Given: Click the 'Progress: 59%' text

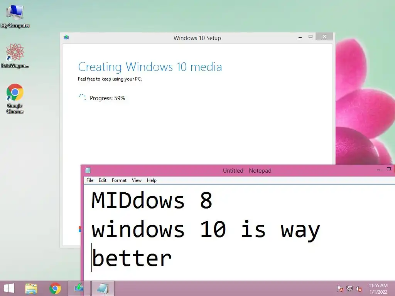Looking at the screenshot, I should point(107,98).
